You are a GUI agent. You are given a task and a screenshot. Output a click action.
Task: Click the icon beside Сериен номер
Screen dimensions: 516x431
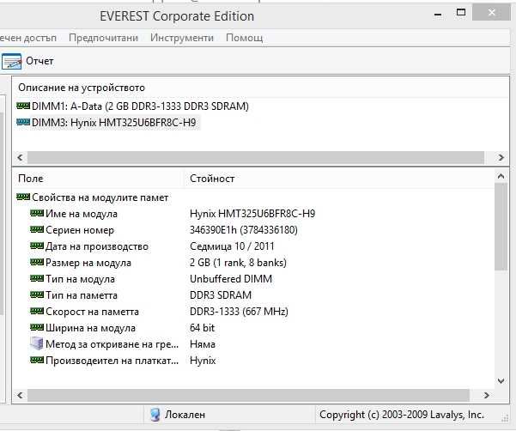pos(37,229)
